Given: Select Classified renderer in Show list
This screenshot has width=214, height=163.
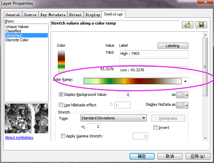Looking at the screenshot, I should click(x=26, y=31).
